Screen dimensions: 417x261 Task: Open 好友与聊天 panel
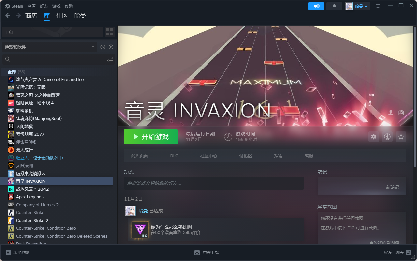point(398,253)
